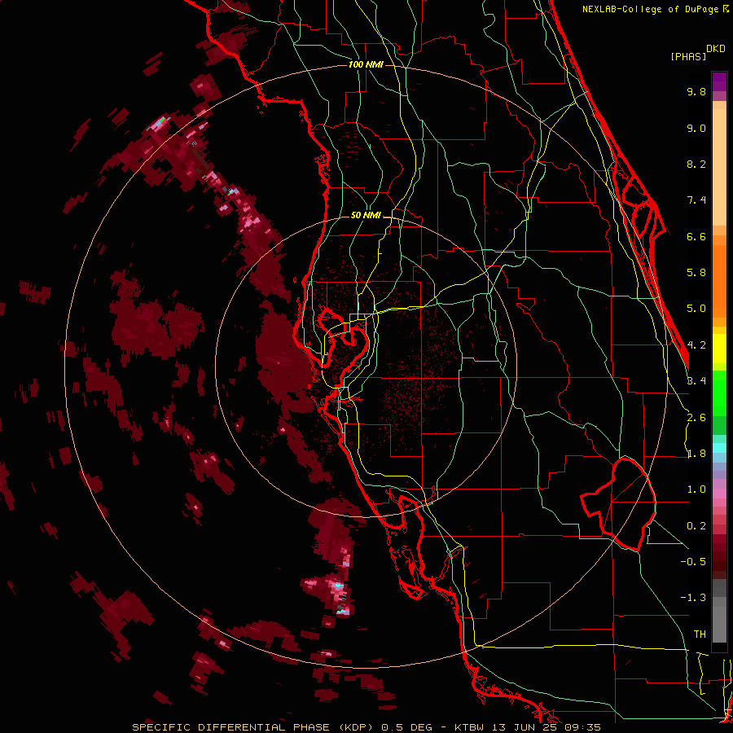
Task: Pick the cyan segment of the color bar
Action: click(719, 447)
